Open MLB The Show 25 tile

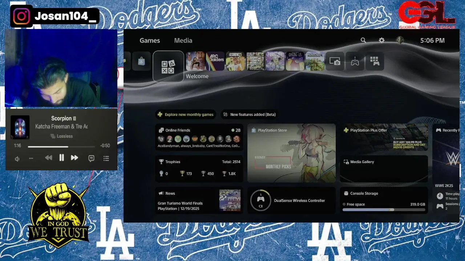point(235,61)
